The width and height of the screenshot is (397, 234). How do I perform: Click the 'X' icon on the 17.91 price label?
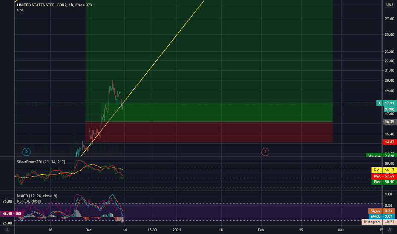tap(379, 103)
